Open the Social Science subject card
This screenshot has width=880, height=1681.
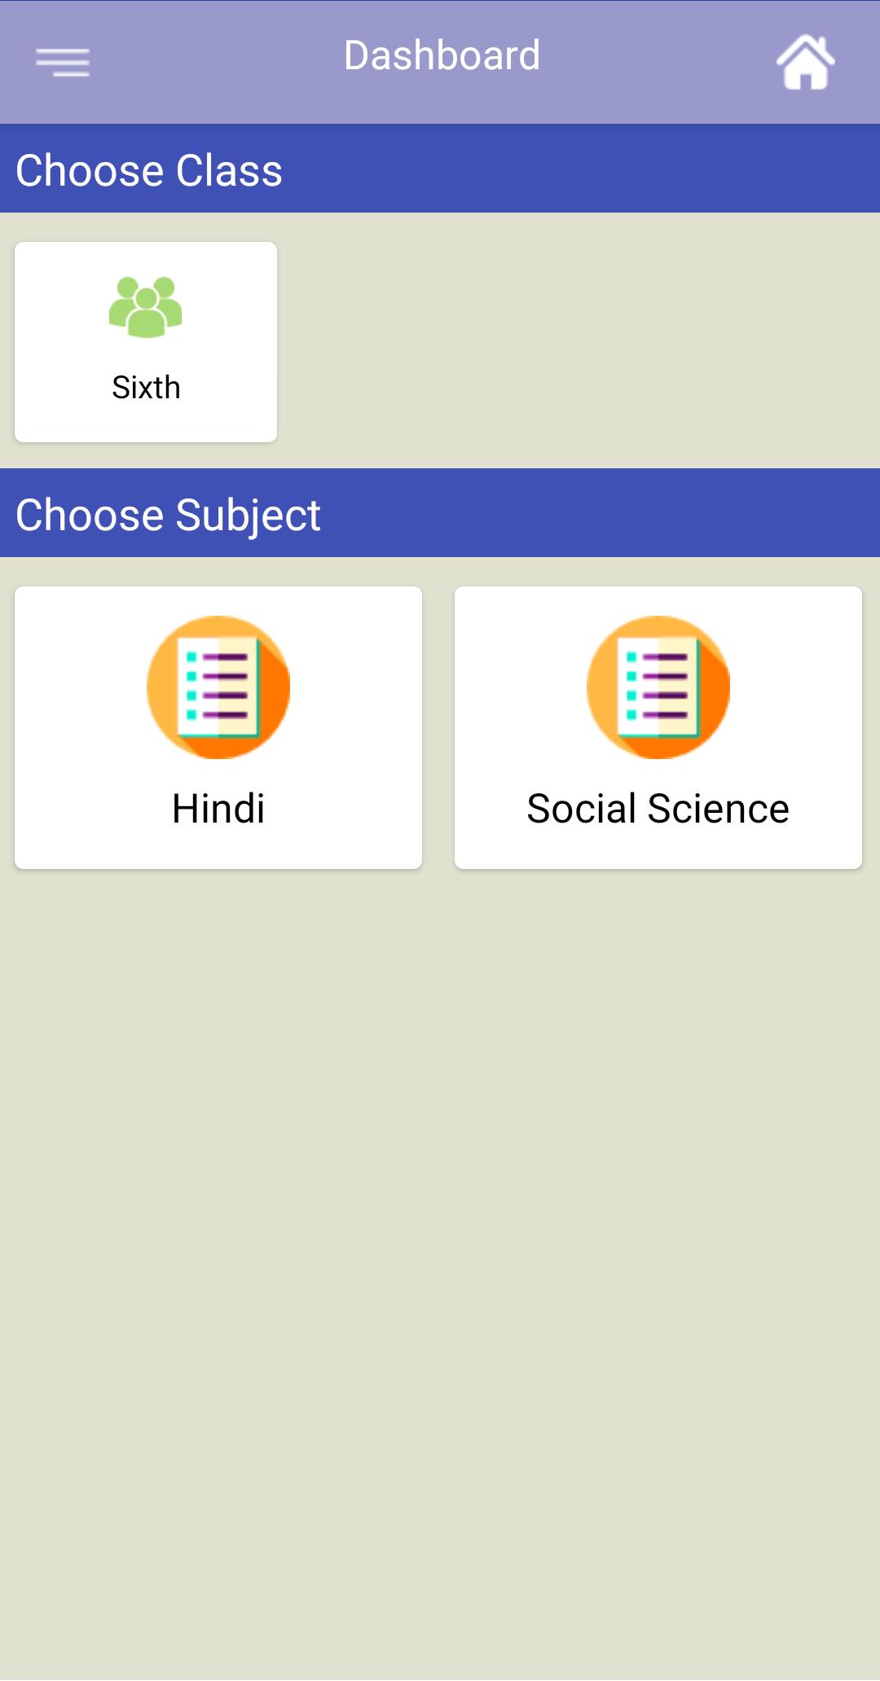[658, 727]
